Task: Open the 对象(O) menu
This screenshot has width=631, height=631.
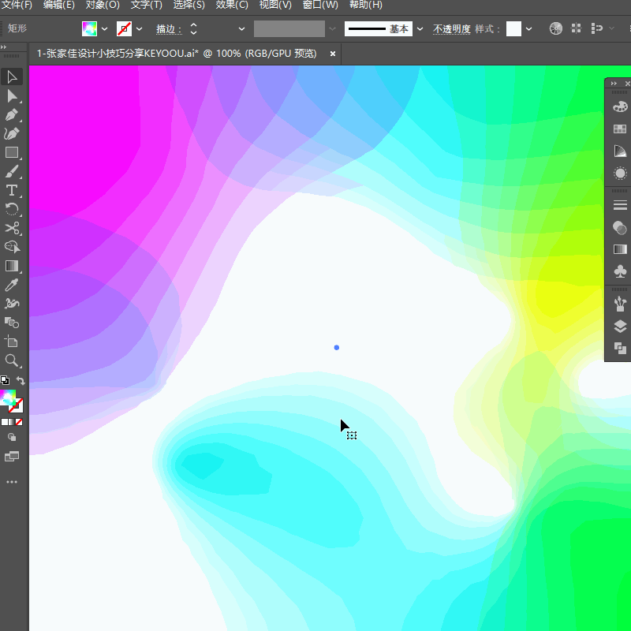Action: pyautogui.click(x=103, y=5)
